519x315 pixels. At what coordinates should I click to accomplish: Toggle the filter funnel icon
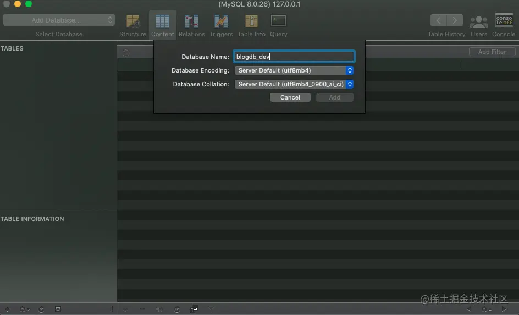[x=211, y=309]
